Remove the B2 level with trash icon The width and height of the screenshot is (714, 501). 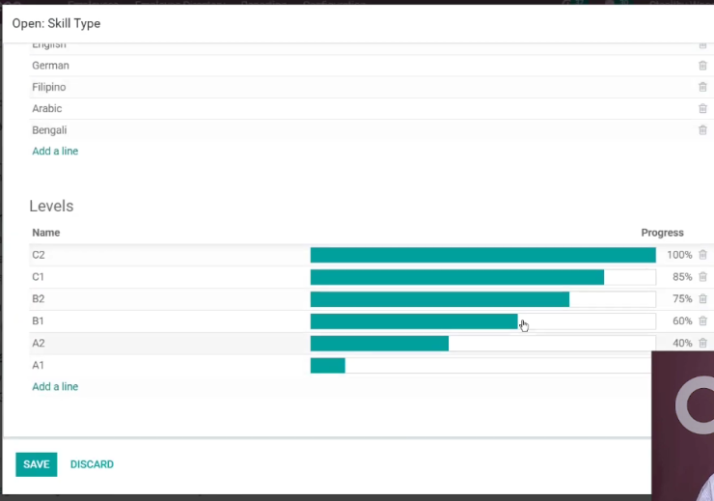pos(702,299)
